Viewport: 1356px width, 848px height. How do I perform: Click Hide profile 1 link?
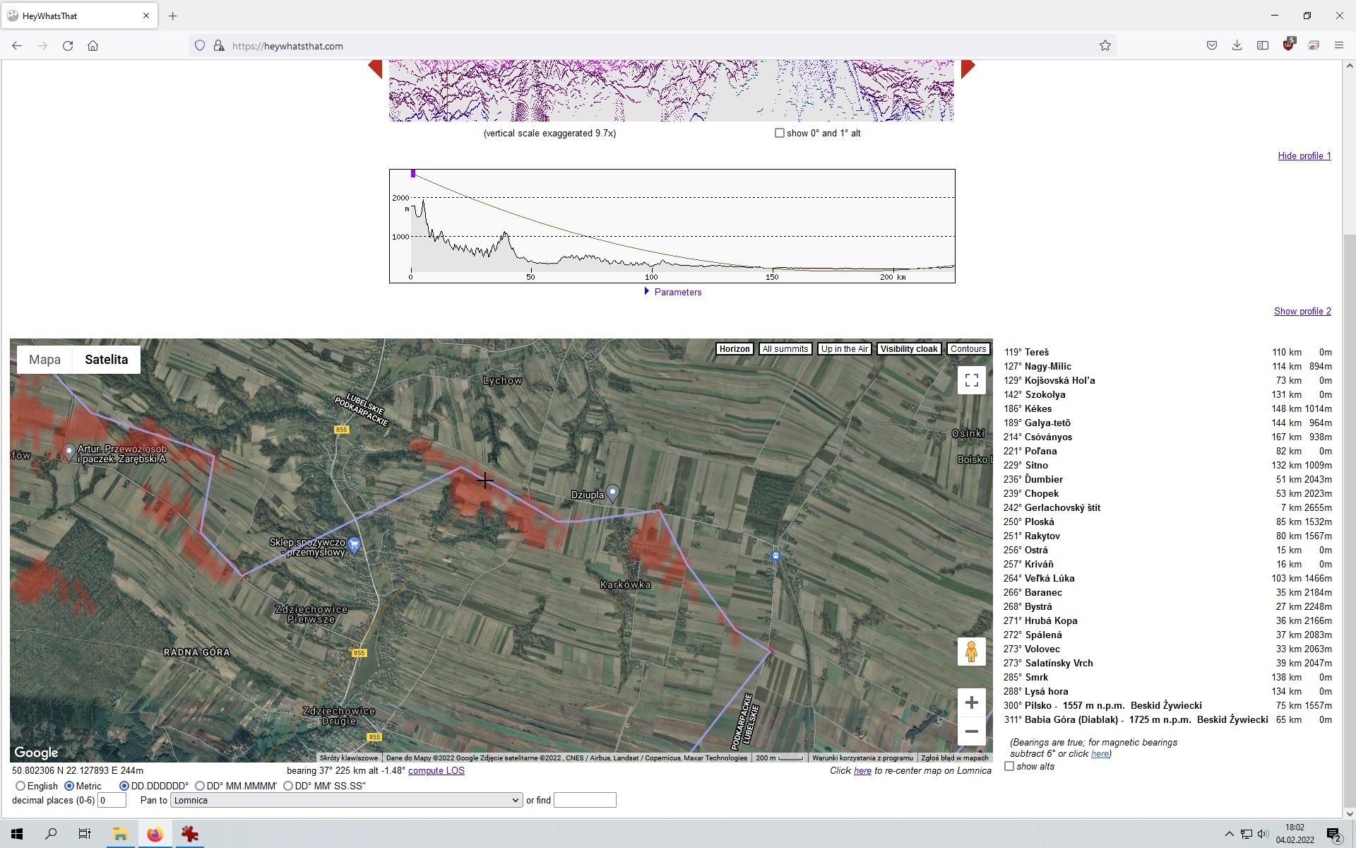(1304, 155)
